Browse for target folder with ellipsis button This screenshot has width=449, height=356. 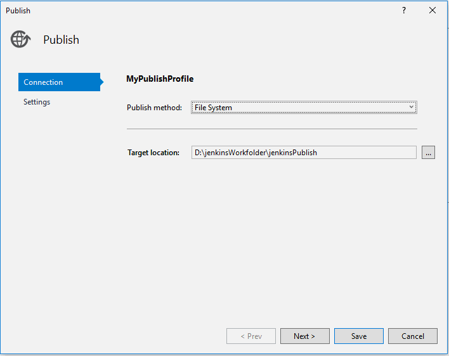pos(428,153)
